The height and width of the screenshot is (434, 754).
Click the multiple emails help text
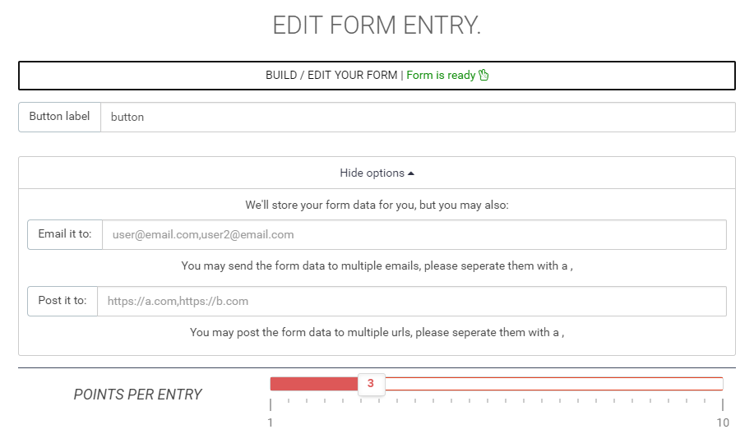[x=377, y=265]
